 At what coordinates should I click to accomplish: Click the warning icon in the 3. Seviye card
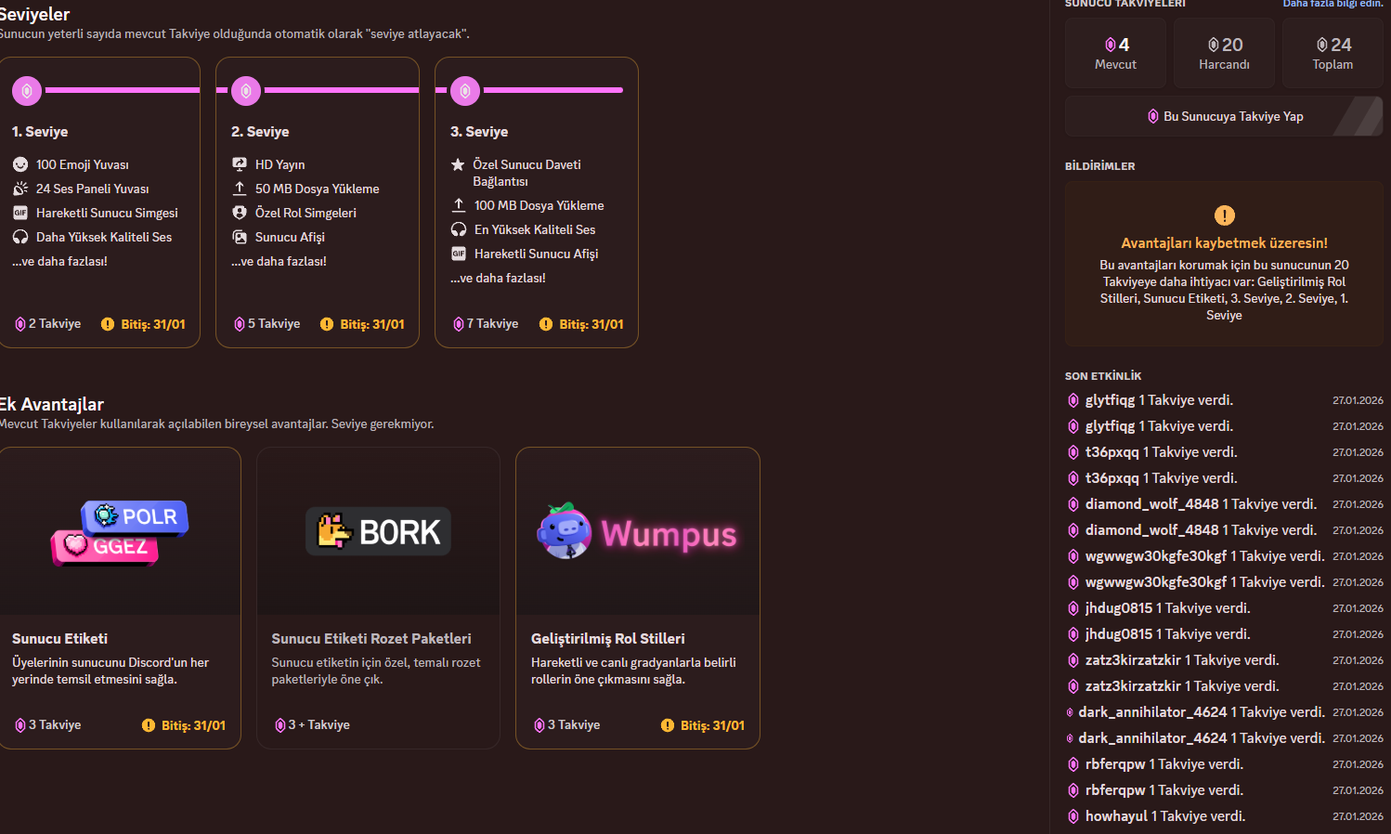tap(546, 324)
